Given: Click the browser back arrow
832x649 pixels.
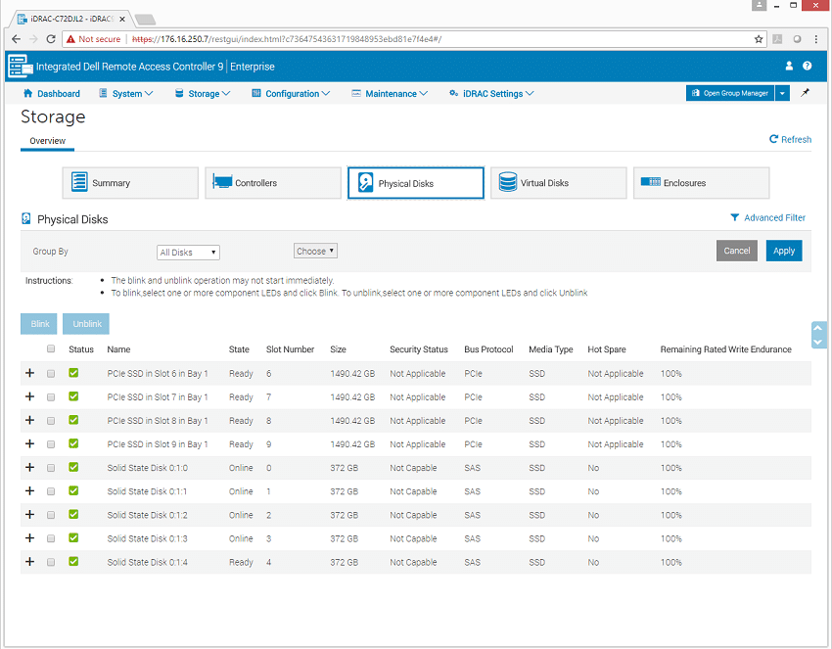Looking at the screenshot, I should (x=16, y=39).
